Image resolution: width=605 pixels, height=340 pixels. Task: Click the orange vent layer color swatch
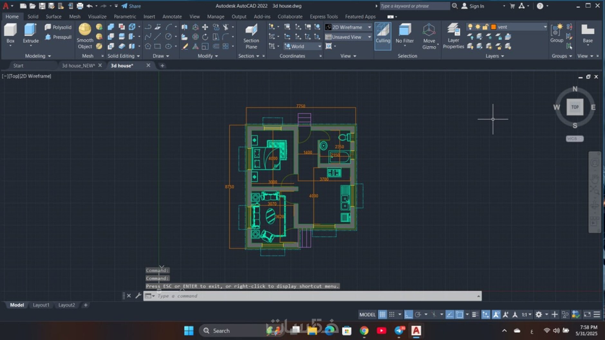493,27
